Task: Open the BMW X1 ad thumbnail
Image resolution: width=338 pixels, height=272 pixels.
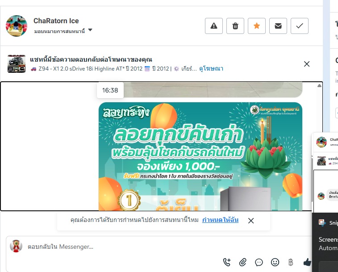Action: pyautogui.click(x=17, y=63)
